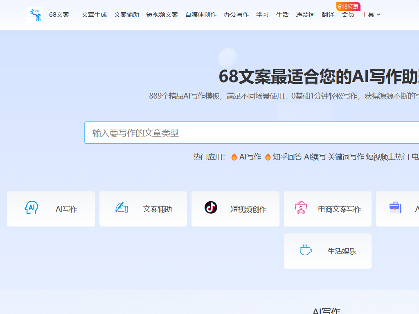Click the main headline 68文案最适合您的AI写作助手
419x314 pixels.
[319, 76]
